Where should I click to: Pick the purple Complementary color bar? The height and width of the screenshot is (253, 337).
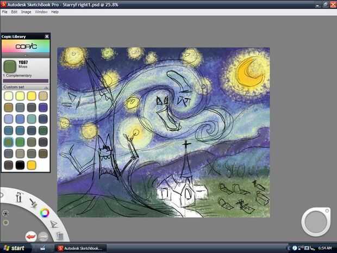(x=26, y=81)
